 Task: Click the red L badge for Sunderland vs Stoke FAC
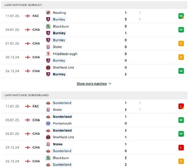(181, 106)
